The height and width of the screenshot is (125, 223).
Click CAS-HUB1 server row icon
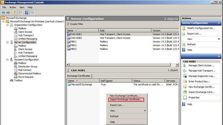[69, 34]
